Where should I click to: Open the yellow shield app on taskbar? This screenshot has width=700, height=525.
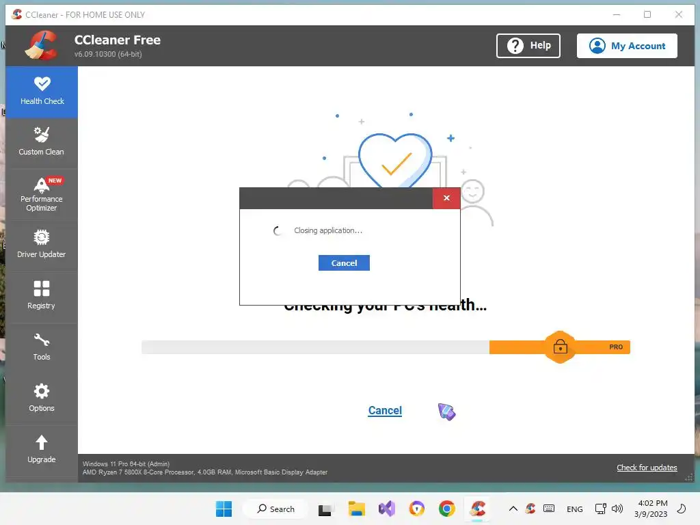pyautogui.click(x=417, y=509)
